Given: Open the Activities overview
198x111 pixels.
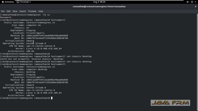Looking at the screenshot, I should tap(8, 2).
